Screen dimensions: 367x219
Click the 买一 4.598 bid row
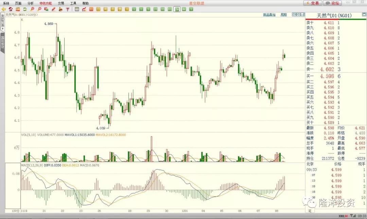pyautogui.click(x=336, y=76)
